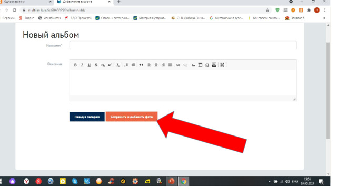The width and height of the screenshot is (337, 189).
Task: Click the scrollbar down arrow
Action: pyautogui.click(x=328, y=174)
